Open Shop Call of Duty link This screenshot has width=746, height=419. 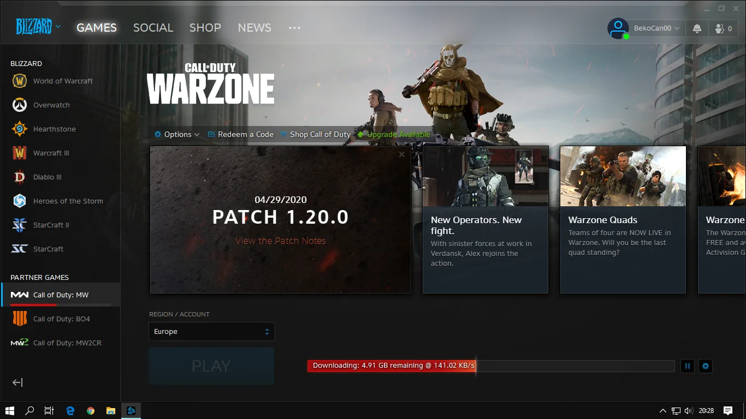pos(315,134)
